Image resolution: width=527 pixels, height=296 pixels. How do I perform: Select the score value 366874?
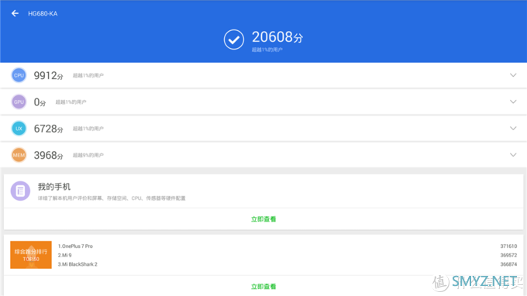(508, 264)
